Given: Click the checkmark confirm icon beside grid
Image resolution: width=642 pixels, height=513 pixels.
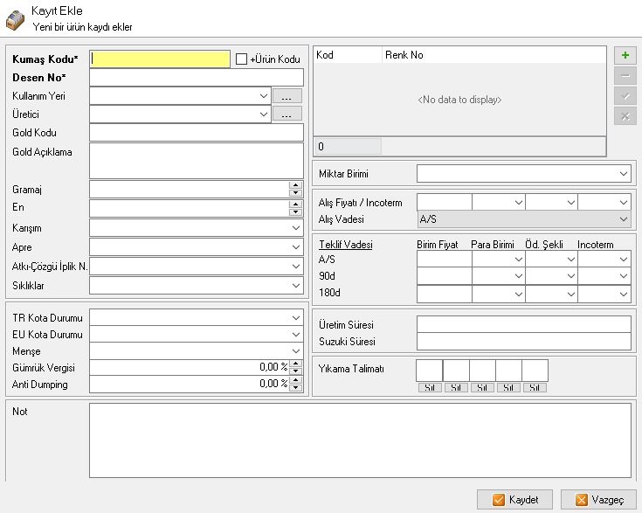Looking at the screenshot, I should pyautogui.click(x=625, y=96).
